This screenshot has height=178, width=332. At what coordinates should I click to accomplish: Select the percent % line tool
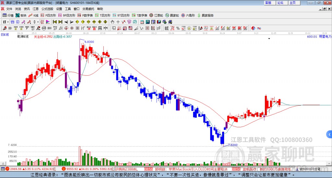pos(178,28)
